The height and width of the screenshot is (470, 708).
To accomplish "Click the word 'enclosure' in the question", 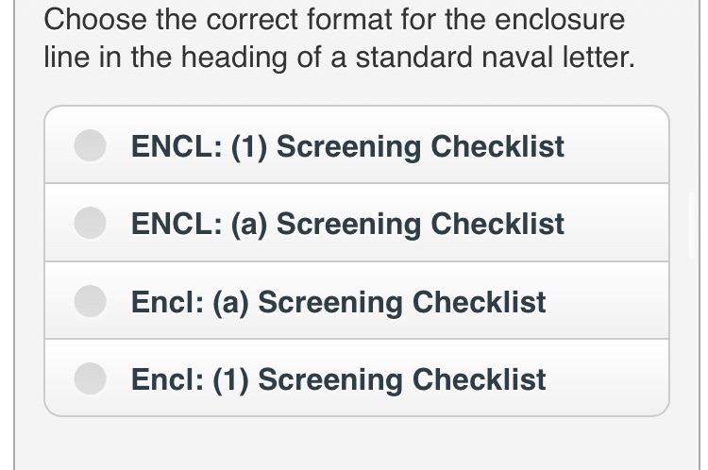I will click(560, 20).
